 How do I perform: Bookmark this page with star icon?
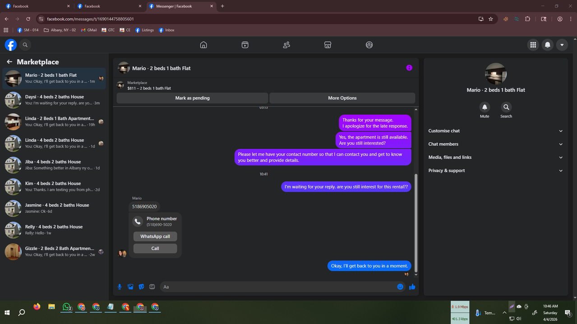pos(491,19)
